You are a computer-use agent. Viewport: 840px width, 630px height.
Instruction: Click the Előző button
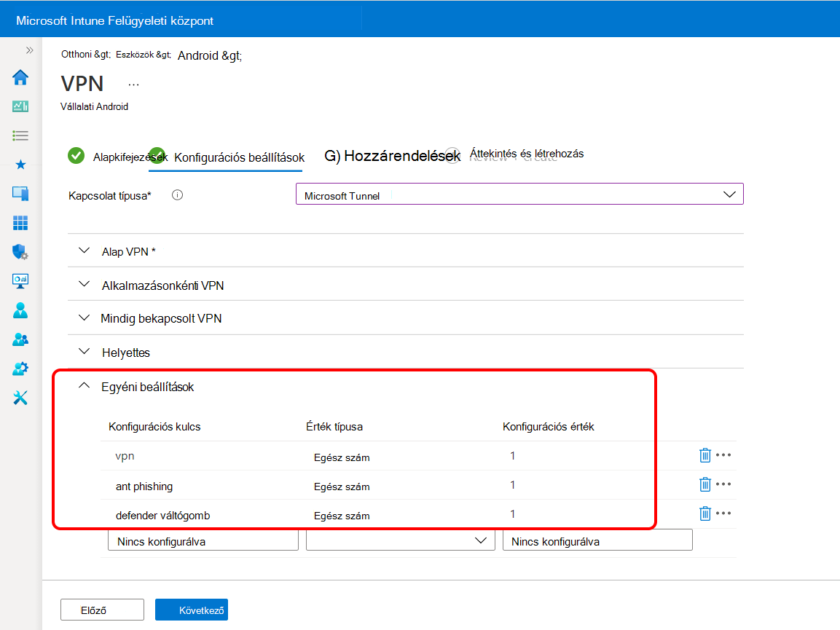(x=102, y=610)
